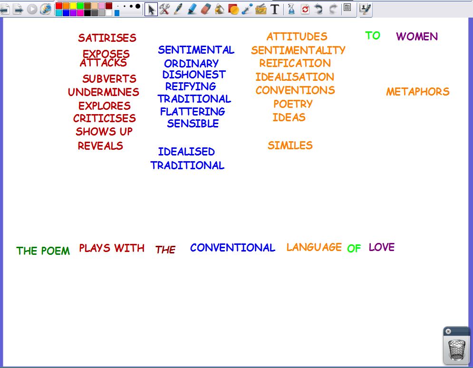Select the Pen tool

click(178, 9)
